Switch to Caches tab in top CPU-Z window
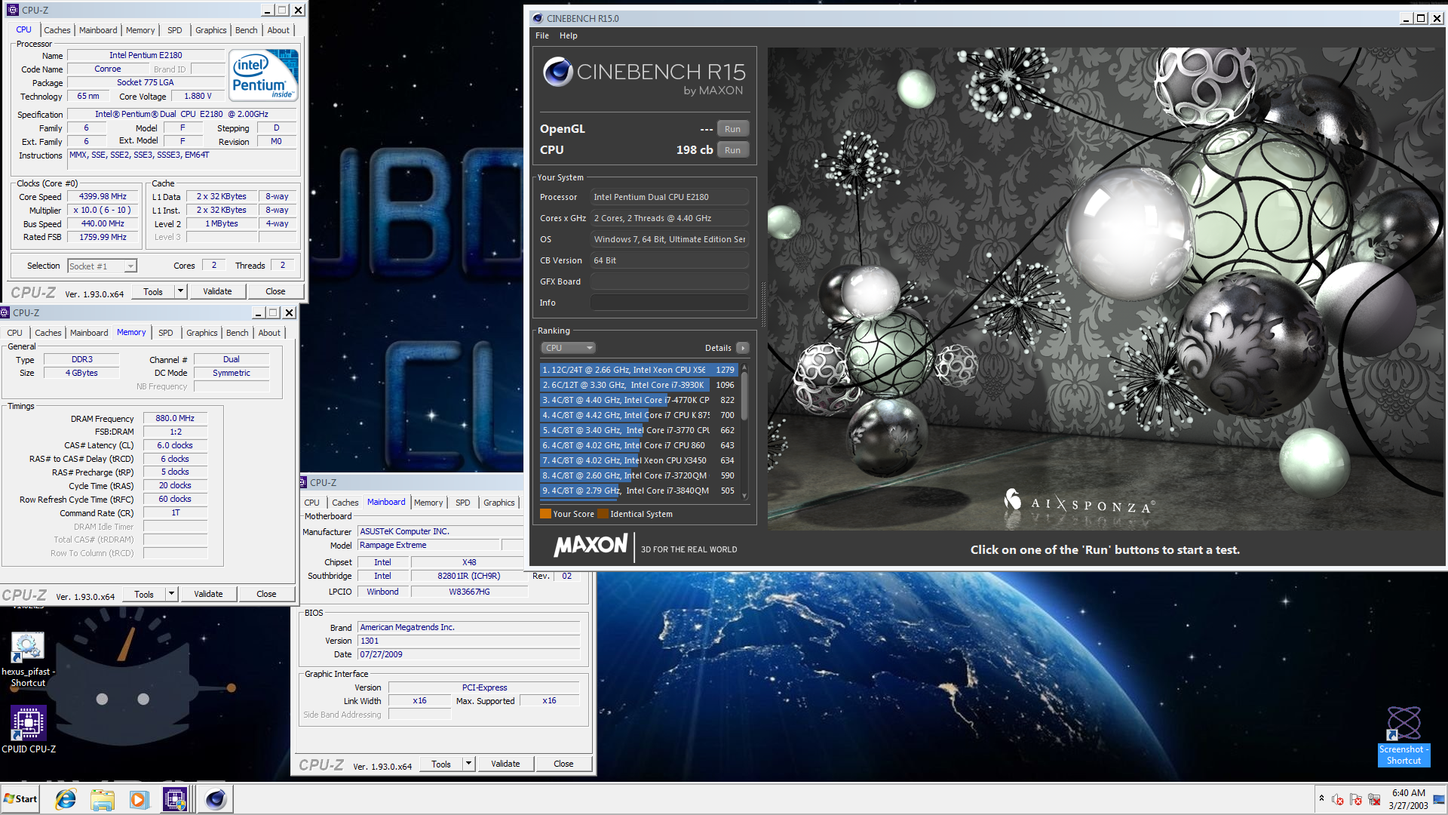 57,30
